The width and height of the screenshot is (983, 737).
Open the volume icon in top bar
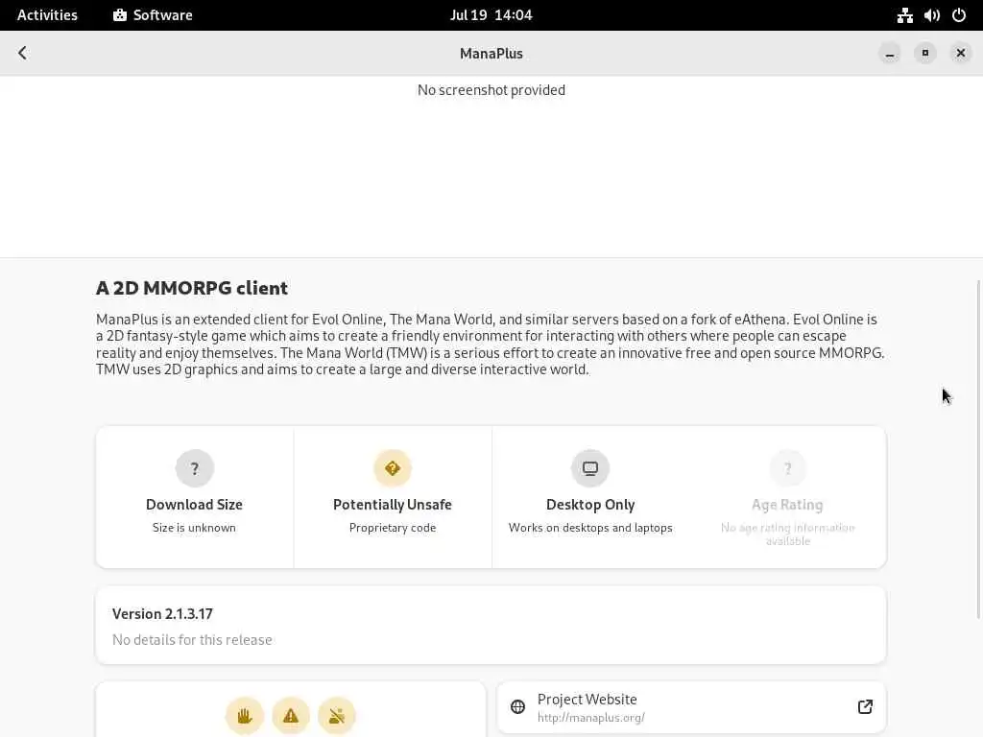[931, 15]
